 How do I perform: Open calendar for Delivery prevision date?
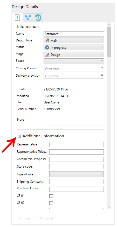click(x=102, y=76)
